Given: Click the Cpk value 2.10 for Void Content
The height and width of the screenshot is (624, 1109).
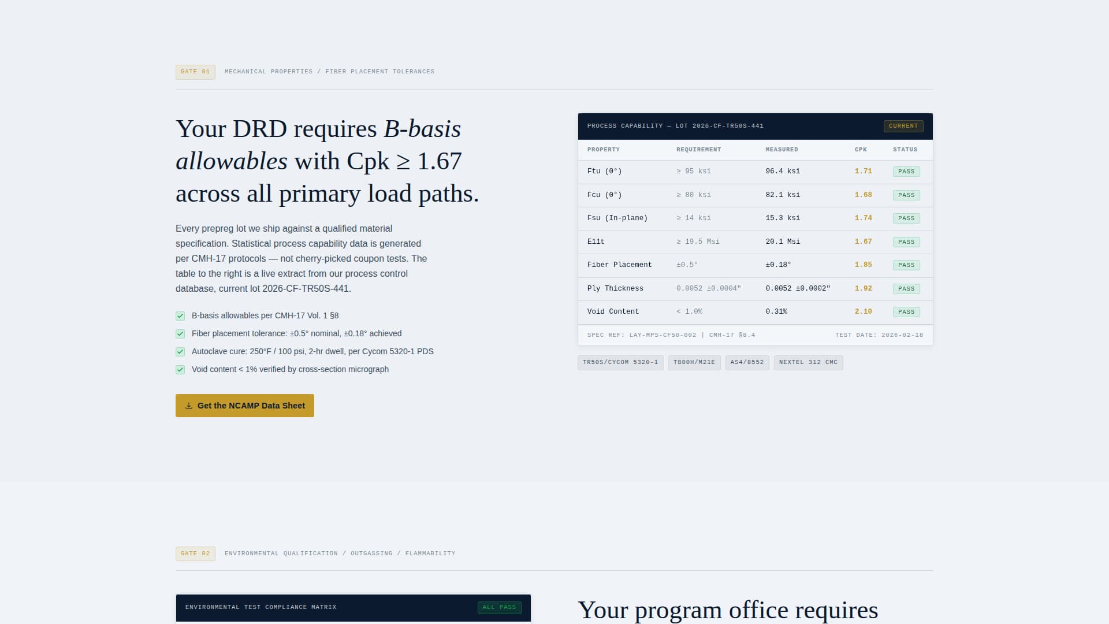Looking at the screenshot, I should click(863, 311).
